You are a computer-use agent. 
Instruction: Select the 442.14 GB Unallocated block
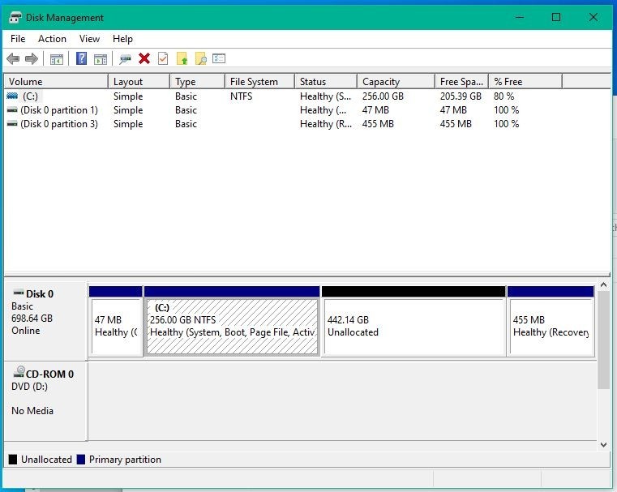click(413, 321)
